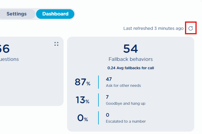The image size is (202, 134).
Task: Click '0.24 Avg fallbacks for call' text
Action: pos(131,68)
